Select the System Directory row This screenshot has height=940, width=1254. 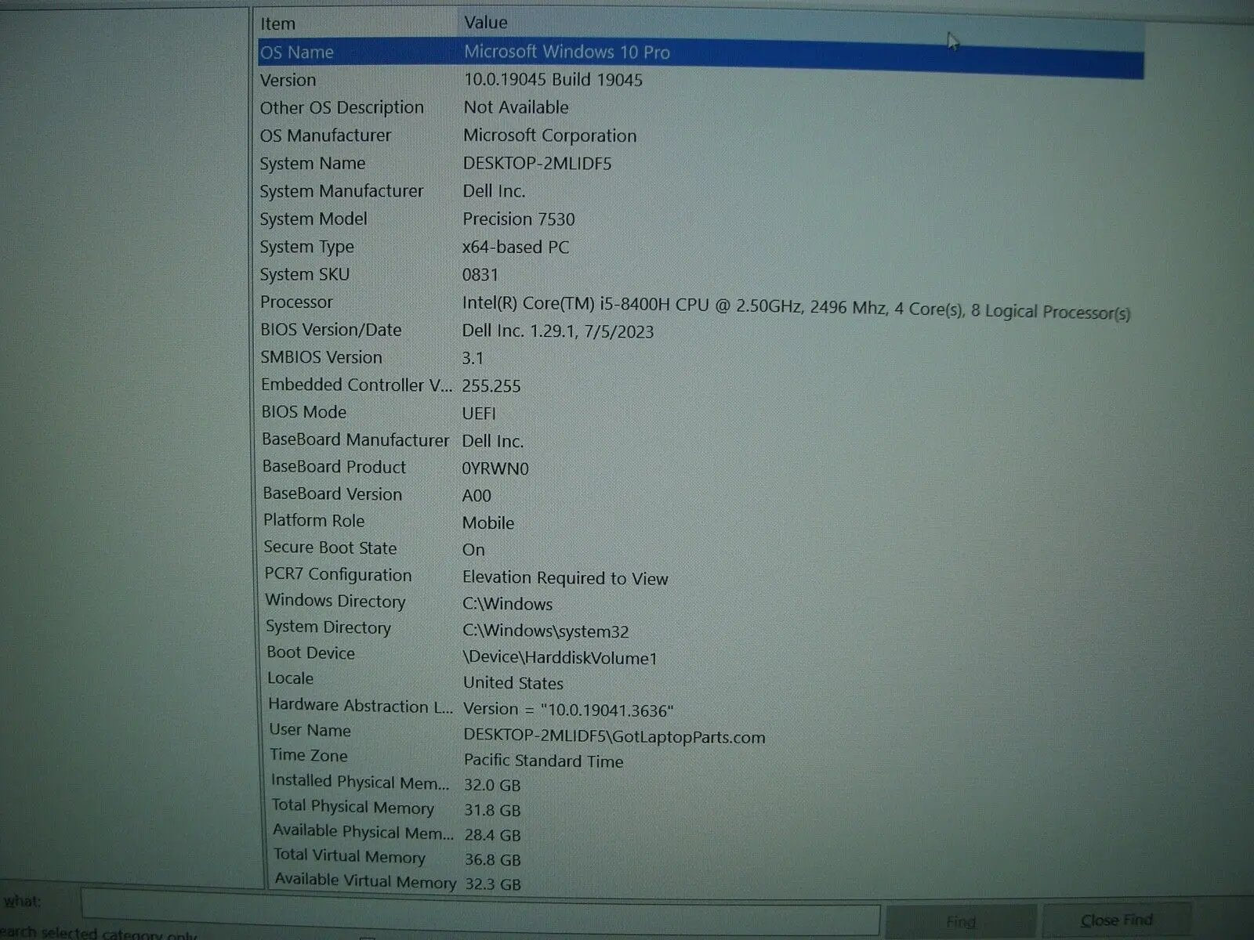click(x=701, y=629)
